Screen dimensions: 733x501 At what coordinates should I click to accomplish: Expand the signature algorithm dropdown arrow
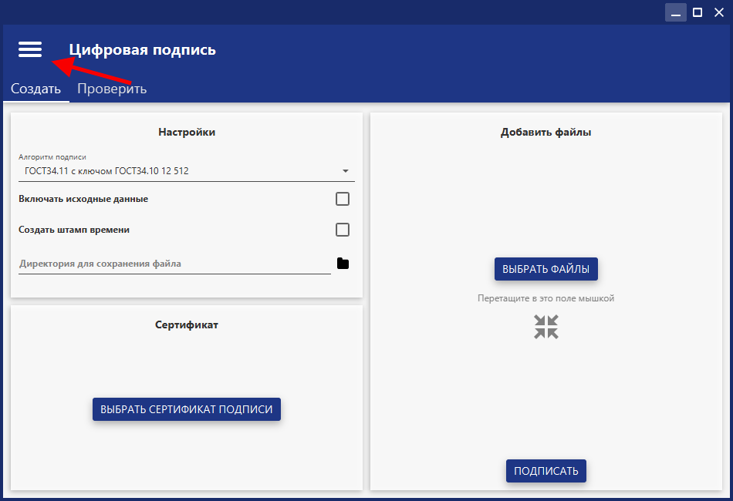[x=346, y=171]
